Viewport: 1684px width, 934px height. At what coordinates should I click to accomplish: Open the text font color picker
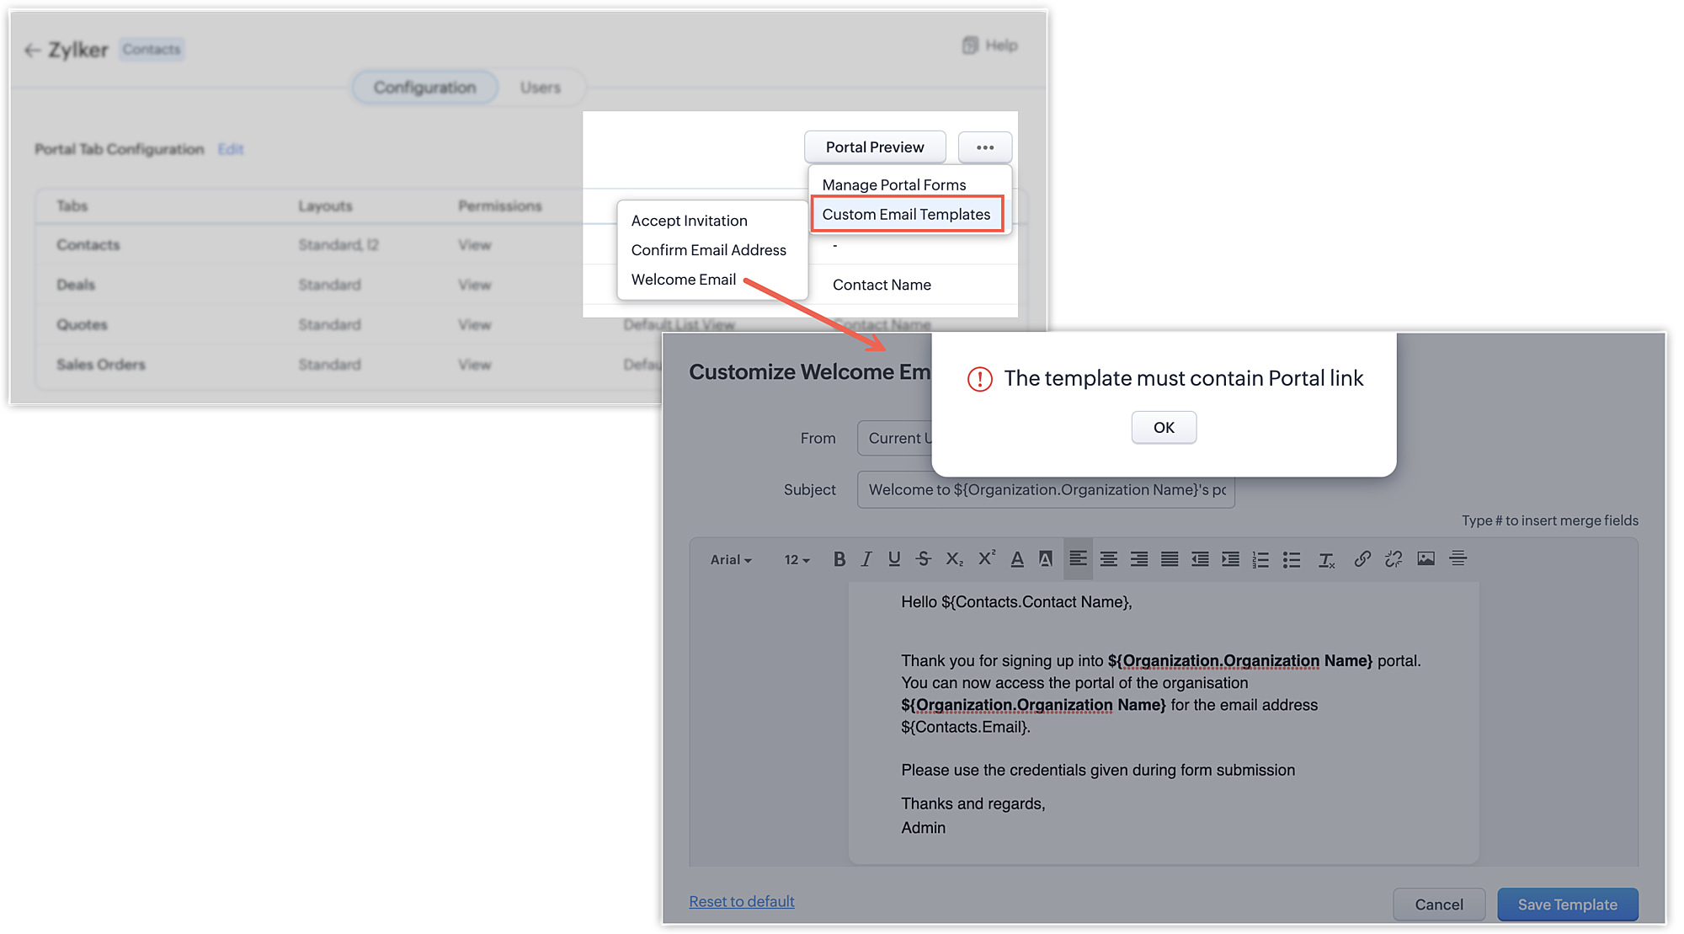point(1017,559)
